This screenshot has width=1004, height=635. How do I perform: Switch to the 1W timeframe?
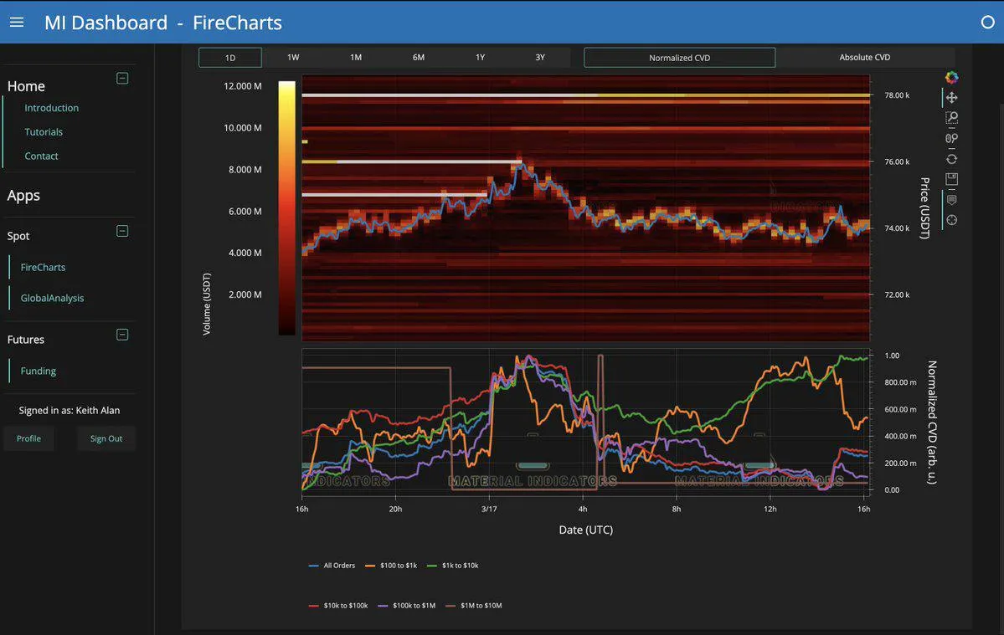coord(293,58)
